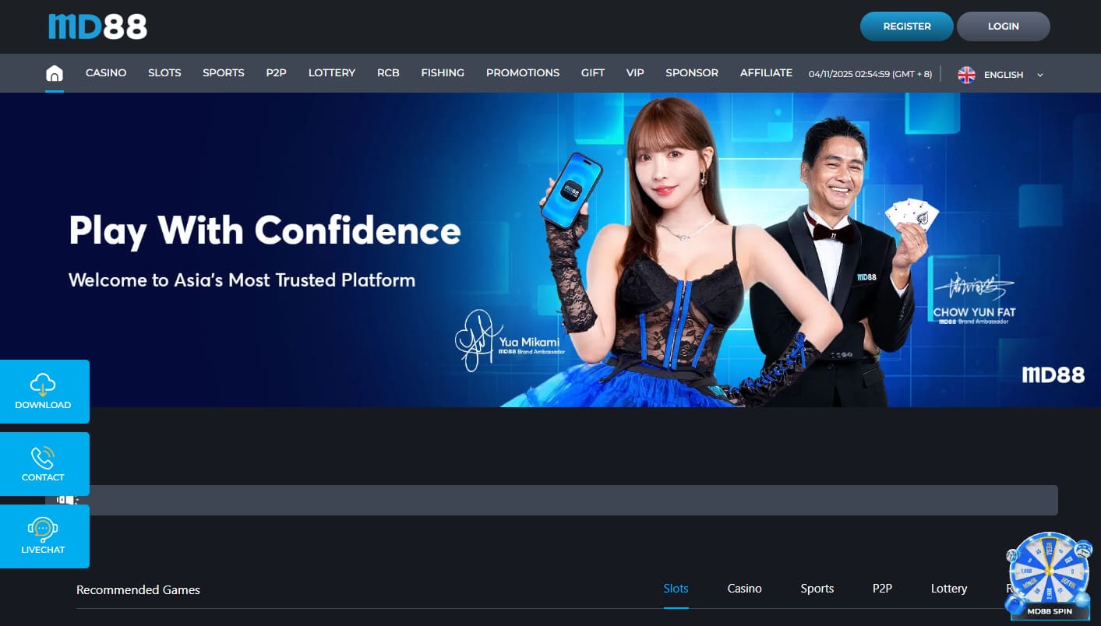Click the Home icon in navigation bar

(x=55, y=74)
